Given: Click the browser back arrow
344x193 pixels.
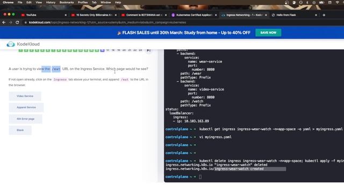Looking at the screenshot, I should click(4, 23).
